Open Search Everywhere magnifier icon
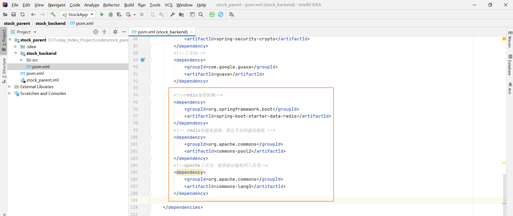Screen dimensions: 513x216 tap(201, 14)
